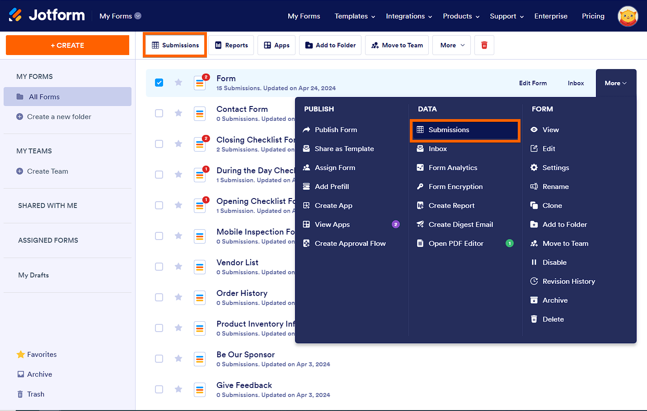Click the Vendor List form icon
This screenshot has width=647, height=411.
200,267
